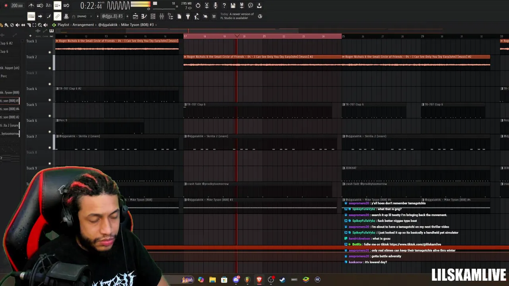This screenshot has height=286, width=509.
Task: Open the Piano roll icon
Action: point(144,16)
